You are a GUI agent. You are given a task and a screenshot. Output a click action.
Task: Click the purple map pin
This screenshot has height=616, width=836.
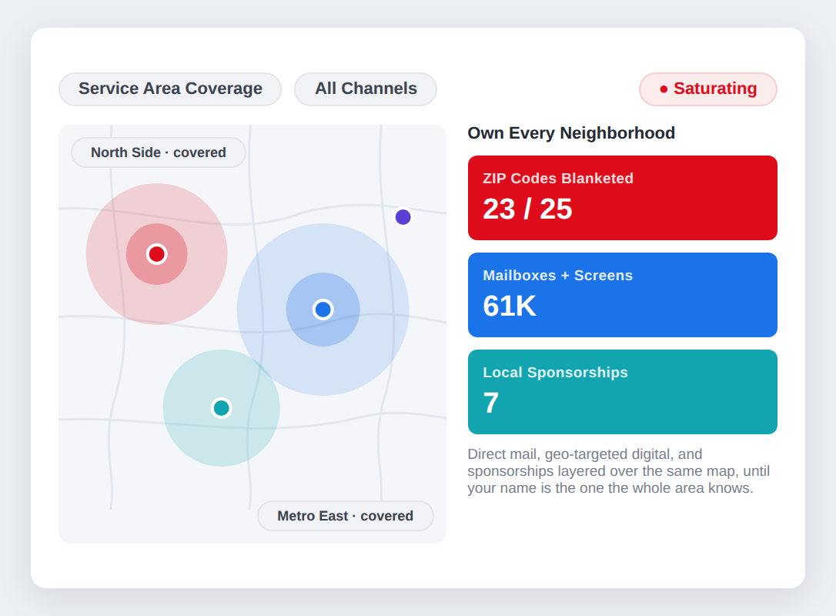[403, 217]
